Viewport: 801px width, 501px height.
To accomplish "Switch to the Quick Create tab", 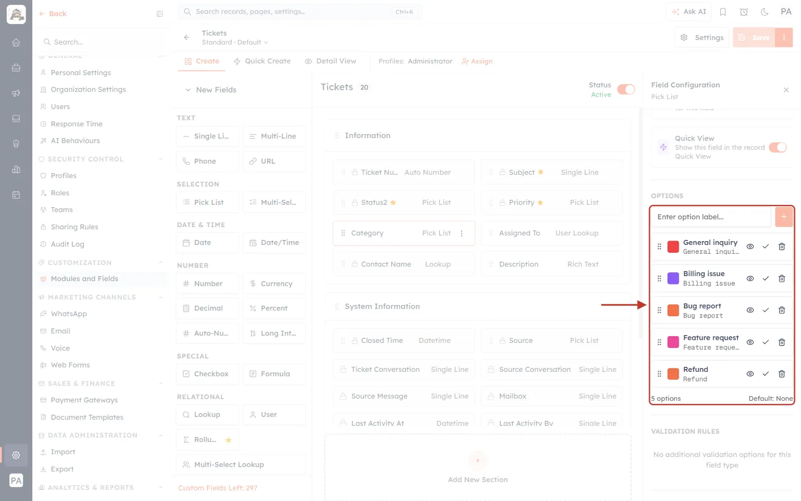I will click(x=262, y=61).
